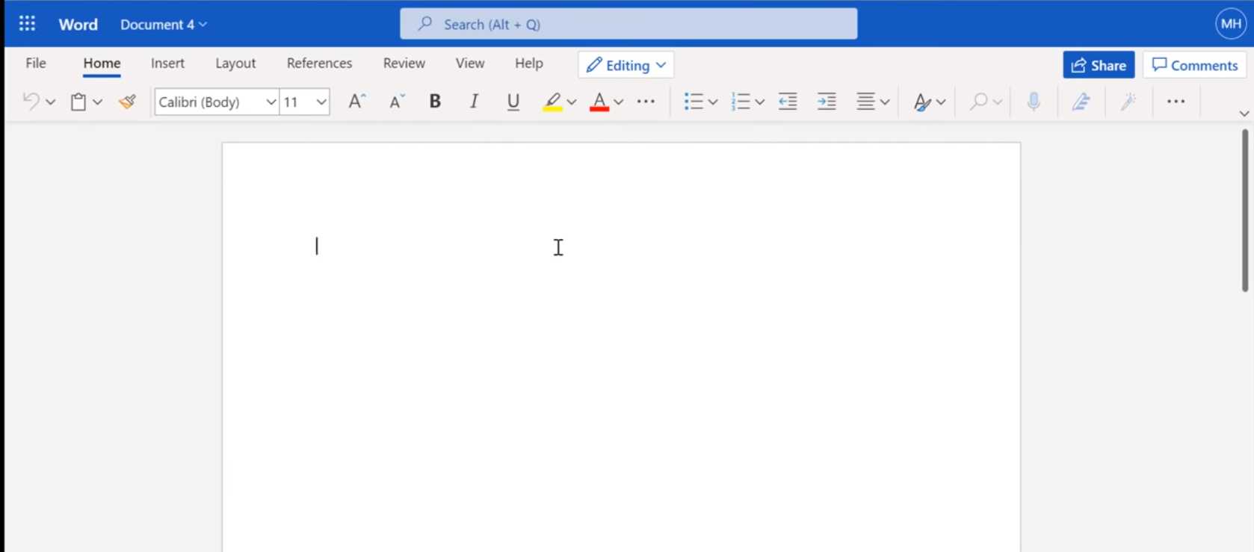
Task: Apply yellow text highlight color
Action: point(552,102)
